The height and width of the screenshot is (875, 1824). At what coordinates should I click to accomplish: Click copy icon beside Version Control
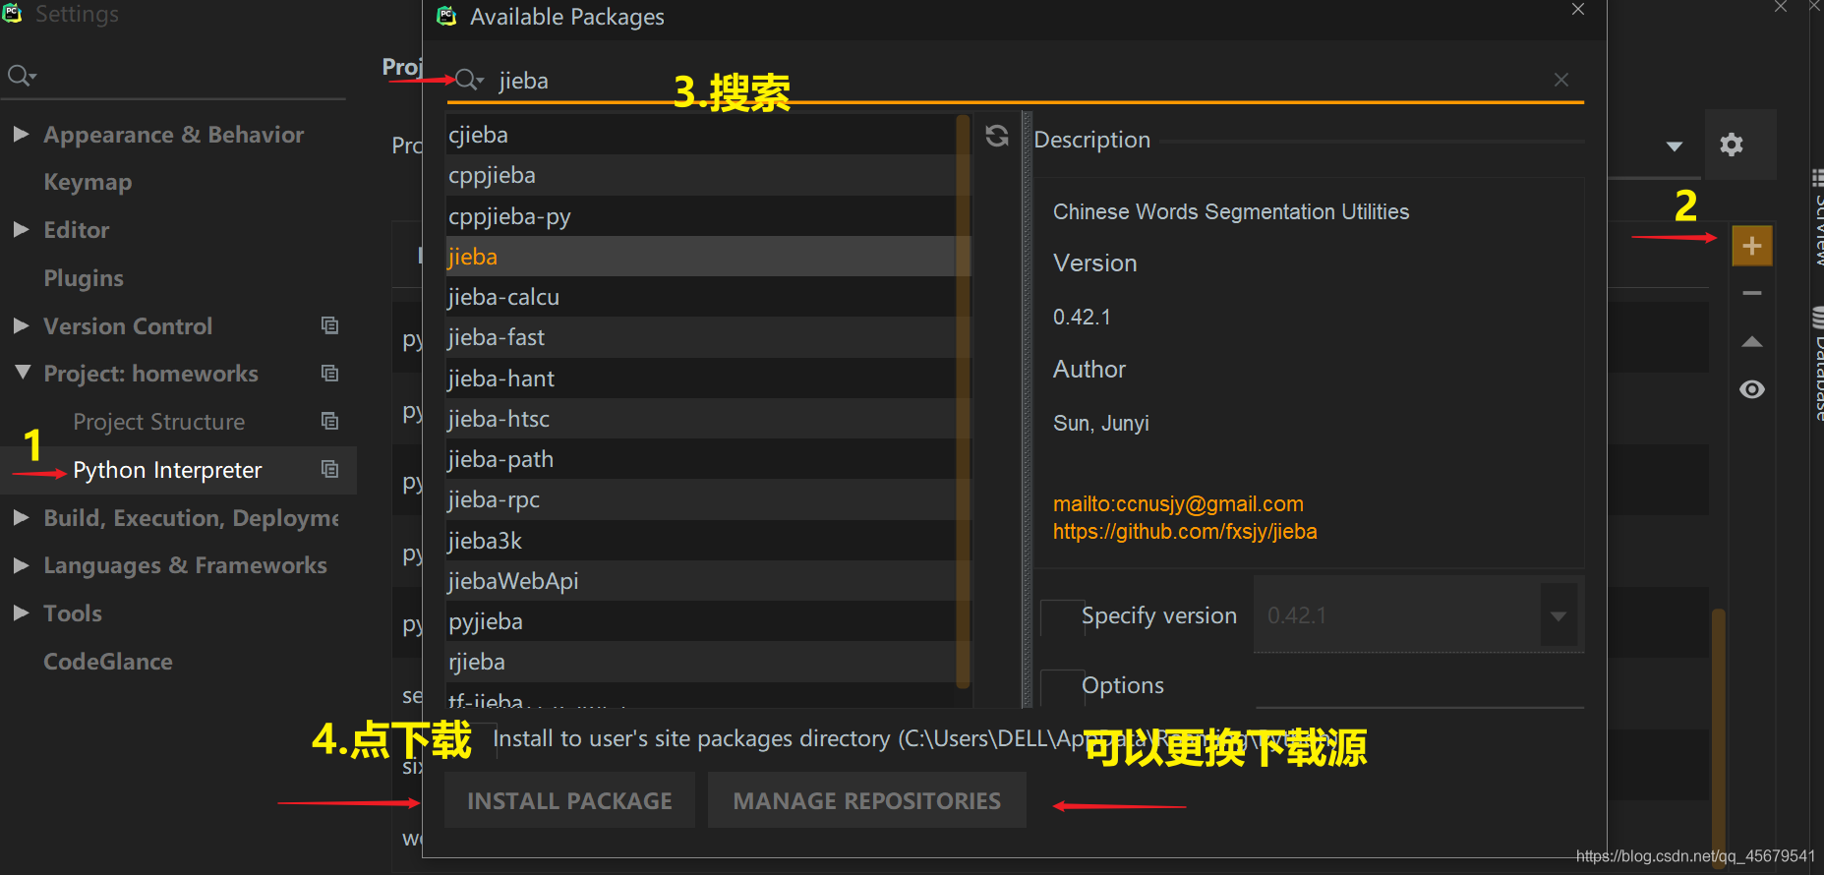click(329, 325)
